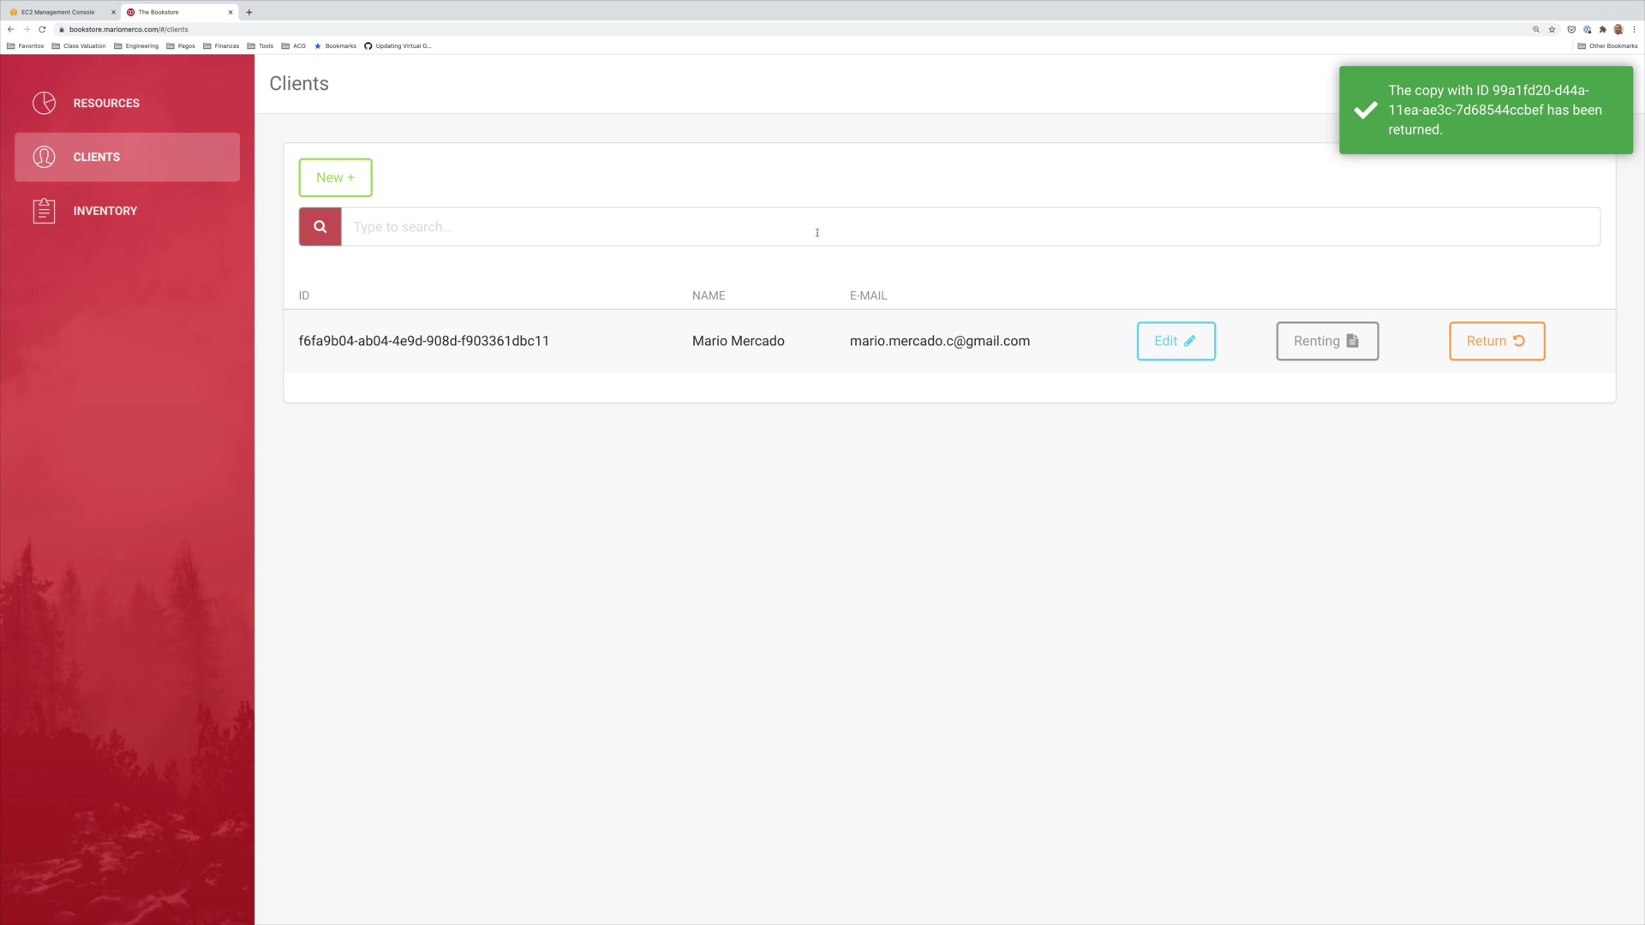Click the New + button
1645x925 pixels.
click(335, 177)
